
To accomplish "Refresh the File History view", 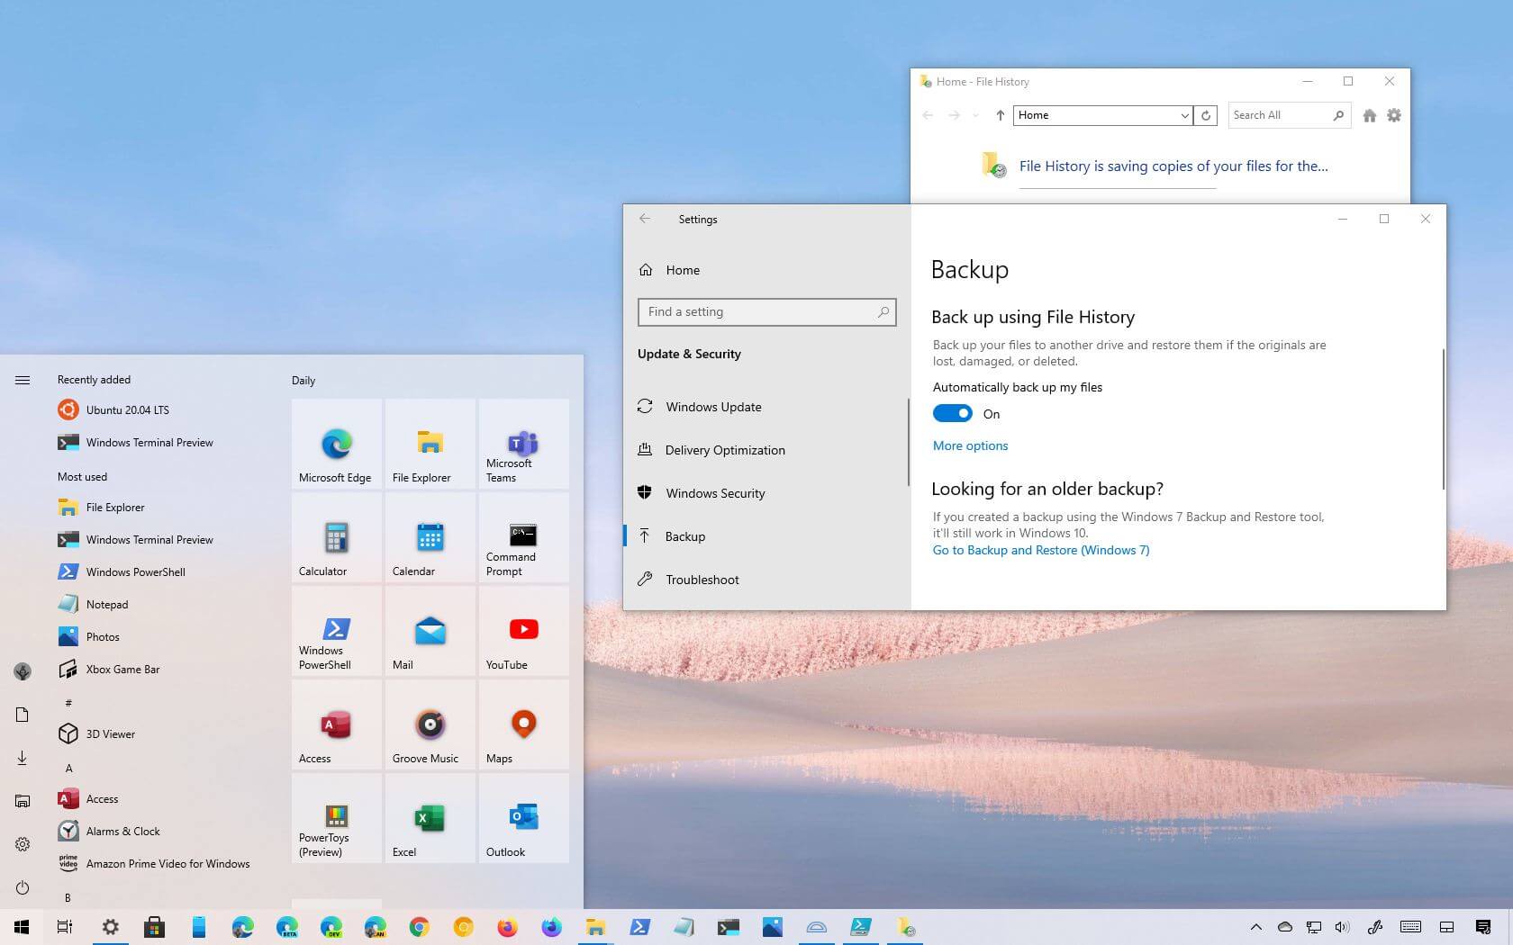I will [x=1206, y=115].
